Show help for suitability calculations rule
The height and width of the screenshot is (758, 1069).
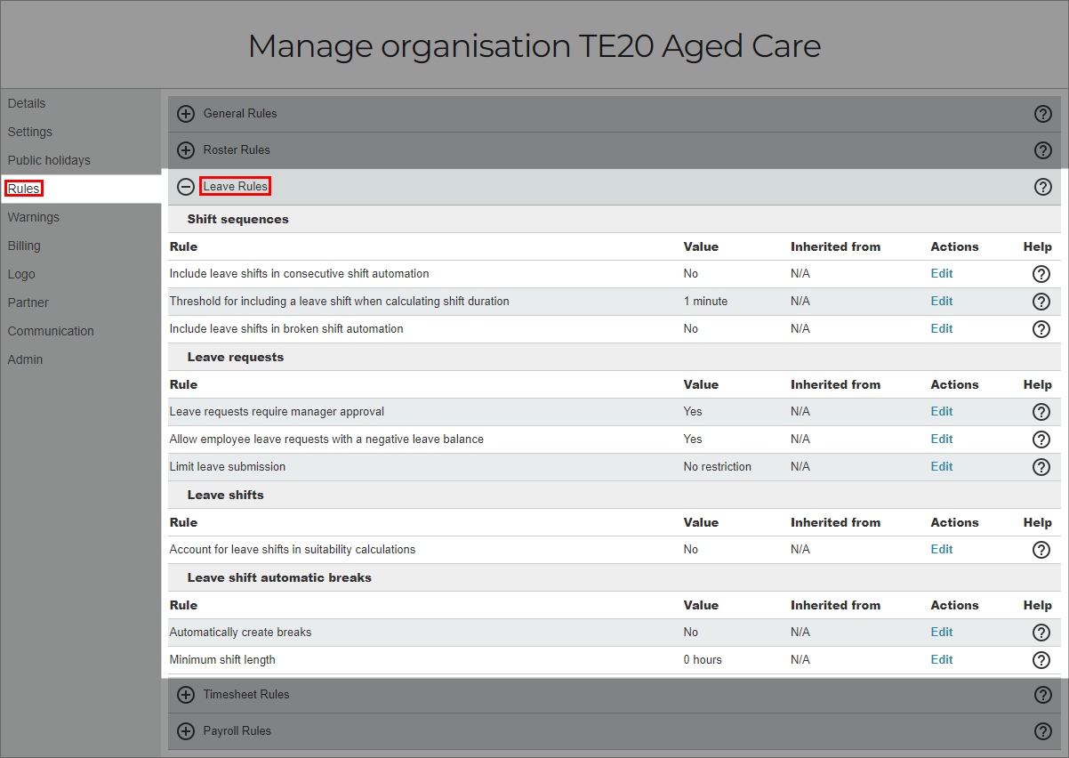[x=1041, y=550]
